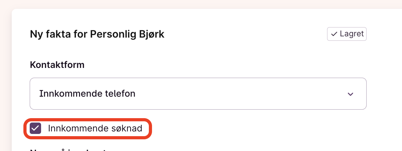
Task: Click the word Lagret
Action: click(x=352, y=34)
